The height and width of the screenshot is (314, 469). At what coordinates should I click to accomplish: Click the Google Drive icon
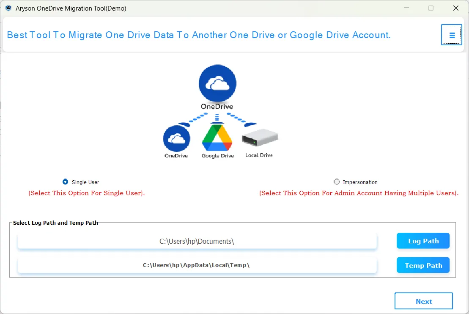click(x=217, y=138)
